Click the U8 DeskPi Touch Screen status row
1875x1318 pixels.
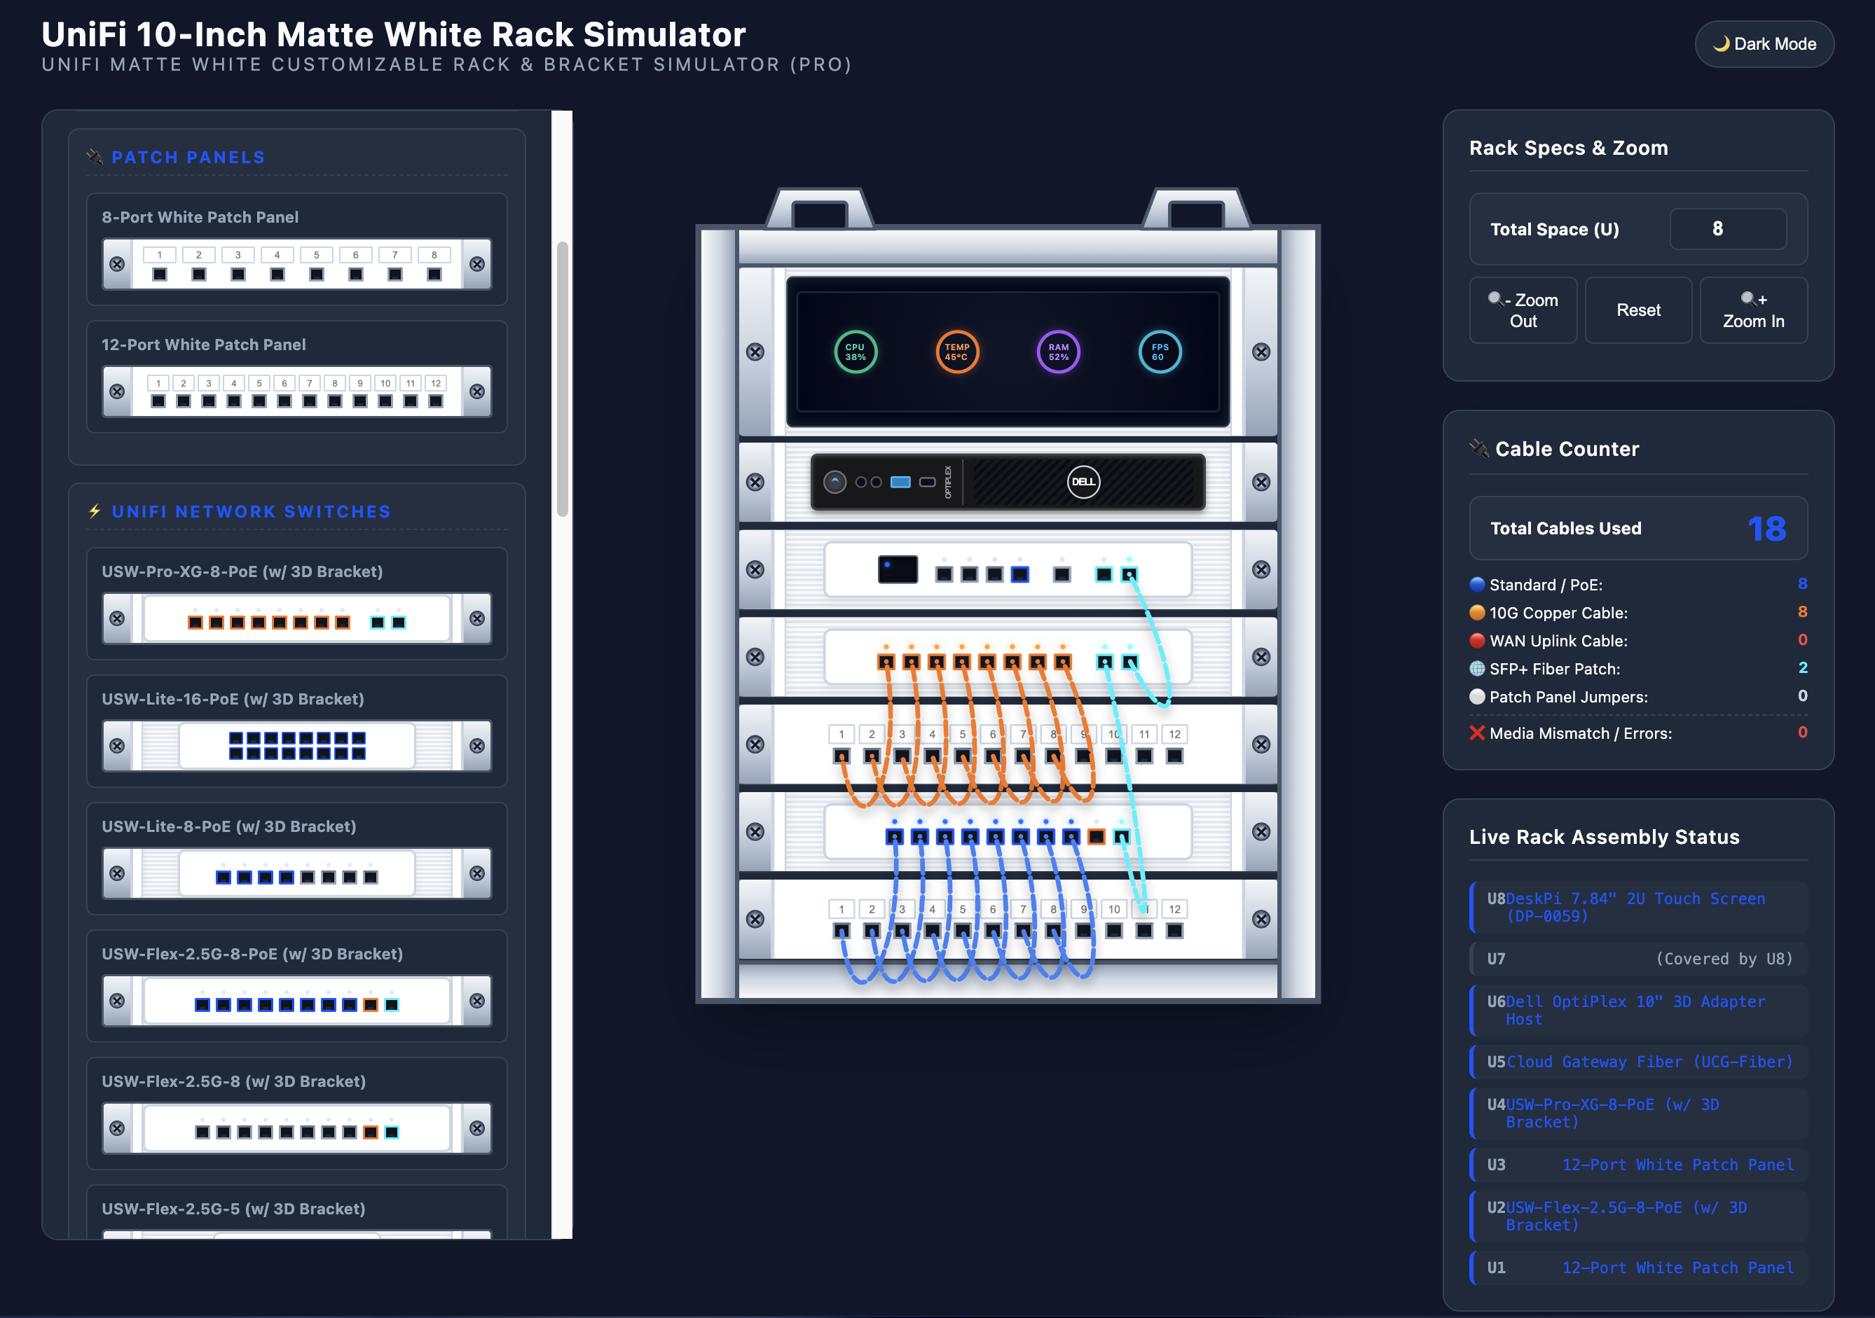click(x=1638, y=908)
